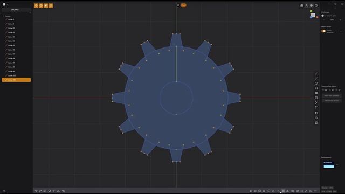The height and width of the screenshot is (194, 345).
Task: Click the two vertical bars icon in bottom toolbar
Action: click(302, 191)
